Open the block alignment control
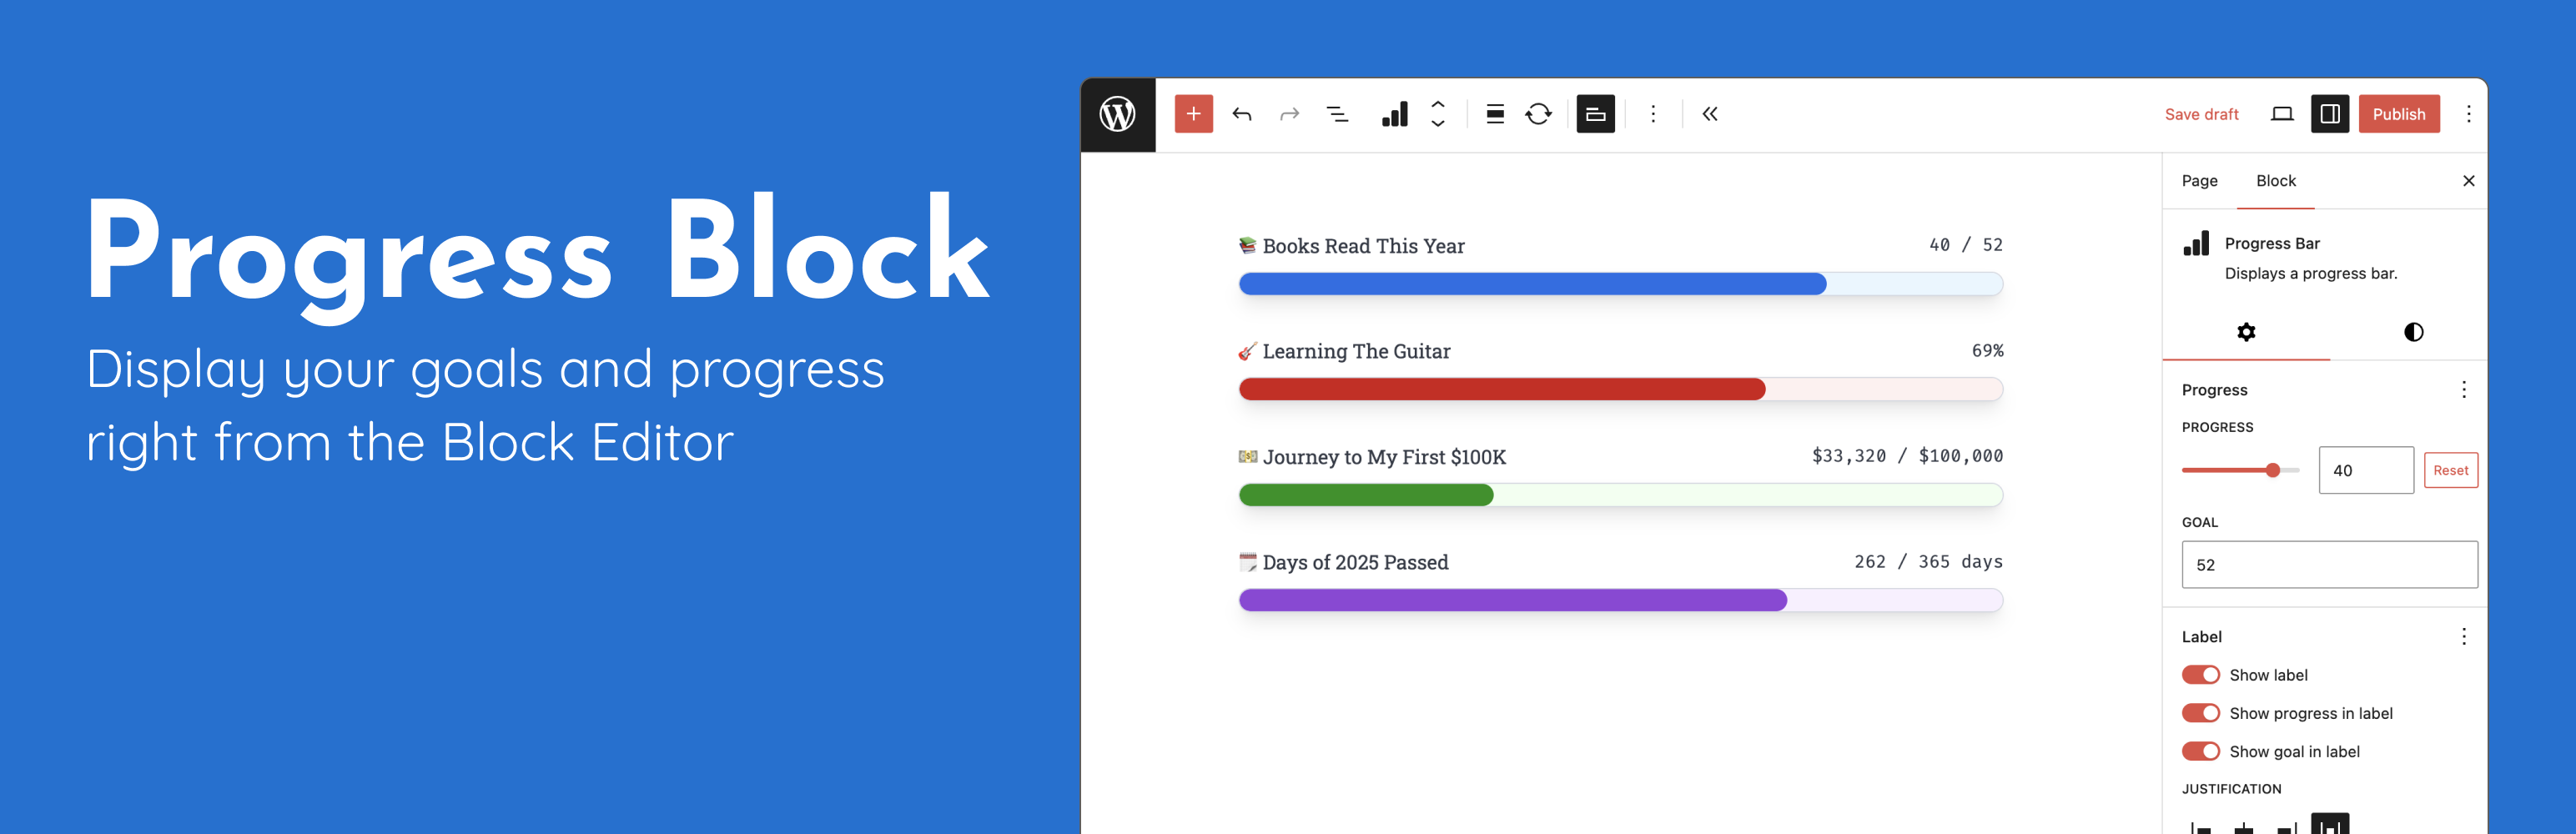The image size is (2576, 834). [1495, 114]
